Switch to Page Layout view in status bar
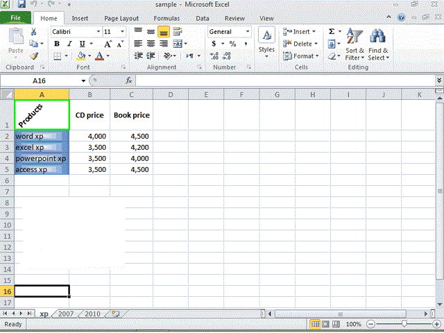This screenshot has width=444, height=333. (x=325, y=324)
